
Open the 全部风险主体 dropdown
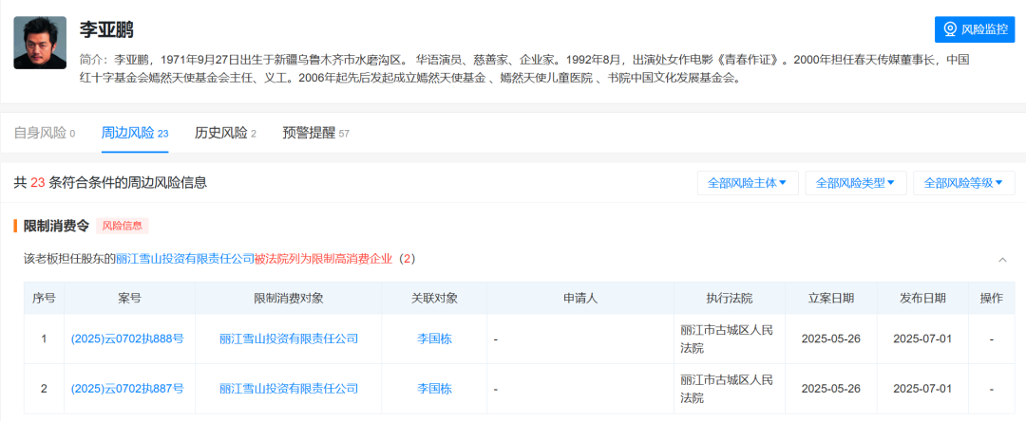(x=747, y=183)
